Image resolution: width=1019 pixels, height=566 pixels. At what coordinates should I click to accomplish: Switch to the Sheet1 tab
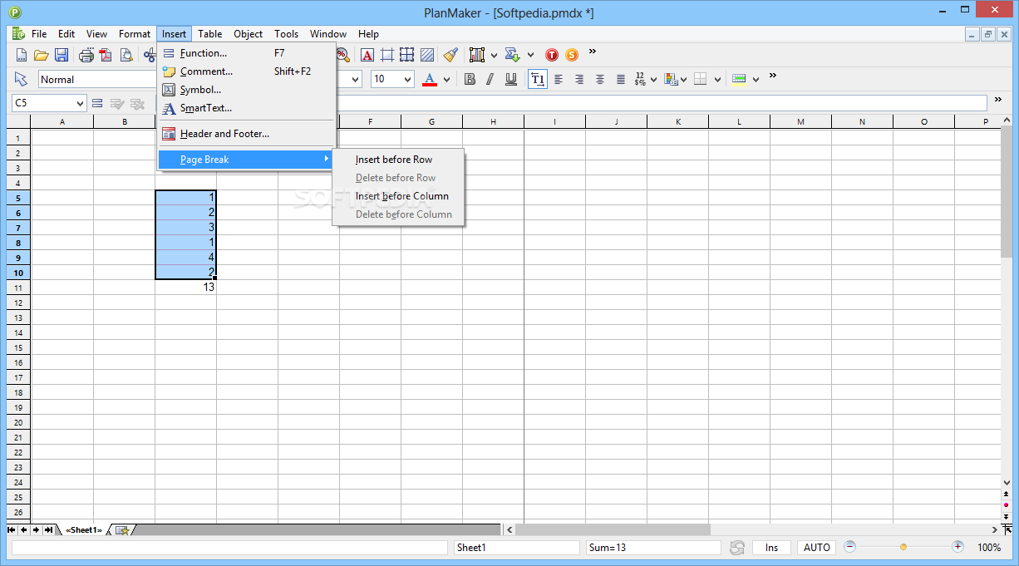[83, 530]
